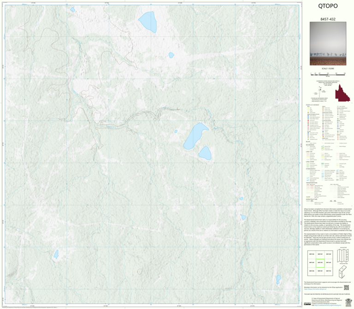The image size is (354, 309).
Task: Click the green highlighted centre index cell
Action: (320, 263)
